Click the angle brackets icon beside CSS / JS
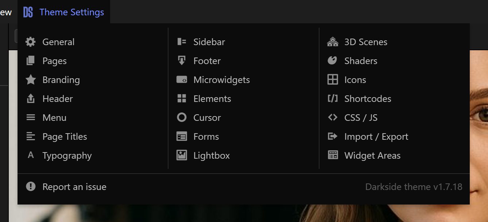 [x=333, y=118]
